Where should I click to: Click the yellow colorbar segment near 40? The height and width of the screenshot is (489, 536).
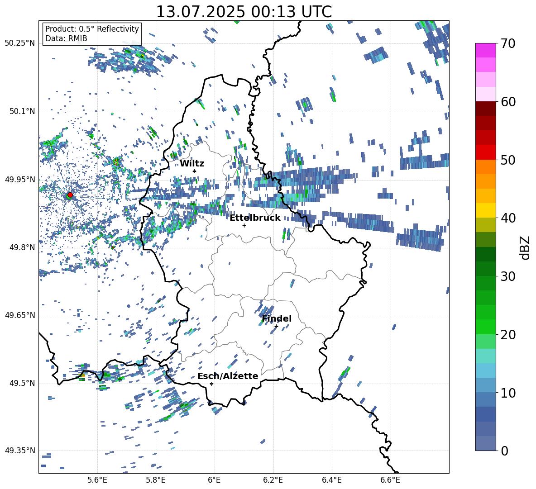pos(485,210)
